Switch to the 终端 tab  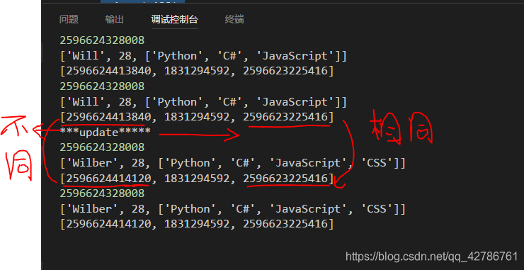[x=234, y=19]
